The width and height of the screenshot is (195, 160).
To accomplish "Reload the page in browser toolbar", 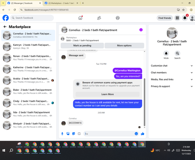I will coord(15,10).
